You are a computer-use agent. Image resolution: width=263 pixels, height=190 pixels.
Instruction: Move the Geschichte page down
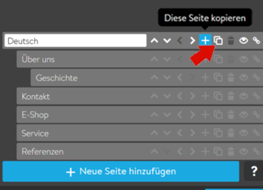(x=167, y=78)
